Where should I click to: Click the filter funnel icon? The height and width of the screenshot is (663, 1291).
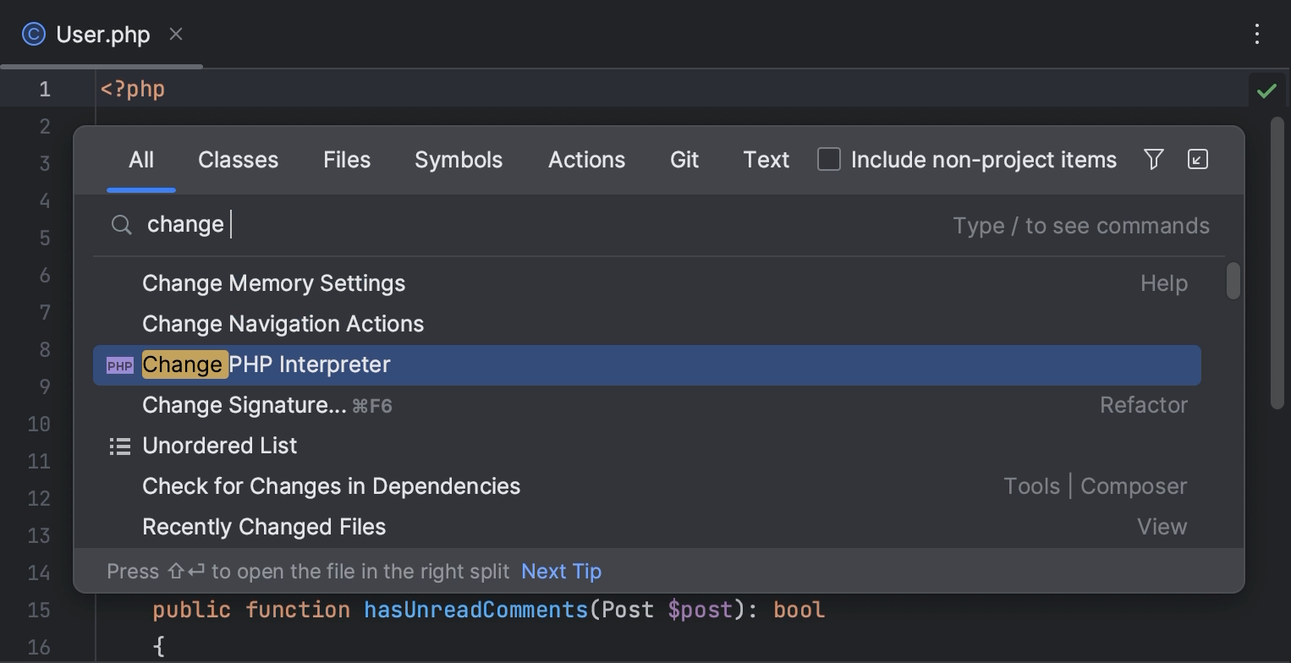(1153, 159)
